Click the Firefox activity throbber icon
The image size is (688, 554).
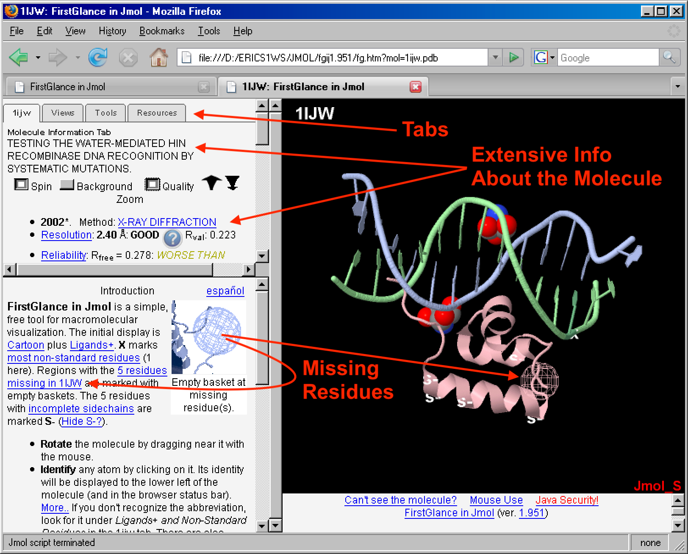[x=674, y=31]
